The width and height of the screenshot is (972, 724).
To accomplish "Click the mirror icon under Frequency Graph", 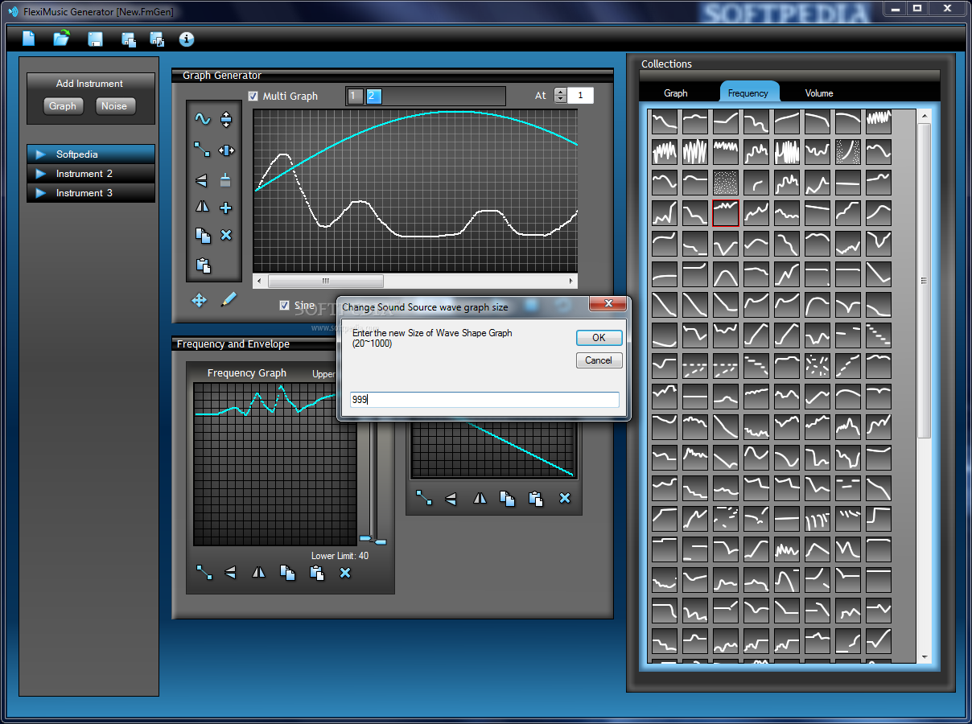I will point(258,572).
